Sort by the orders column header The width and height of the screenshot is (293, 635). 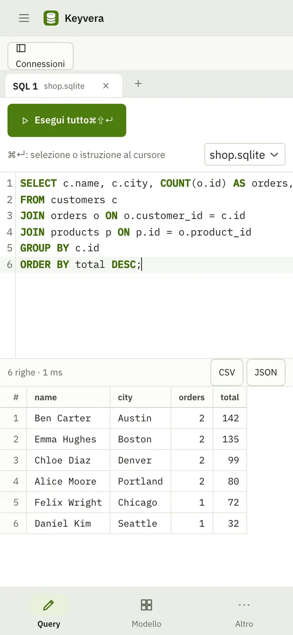tap(192, 397)
